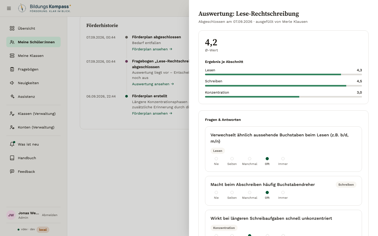Click the Konzentration category tag
The image size is (378, 236).
[224, 228]
